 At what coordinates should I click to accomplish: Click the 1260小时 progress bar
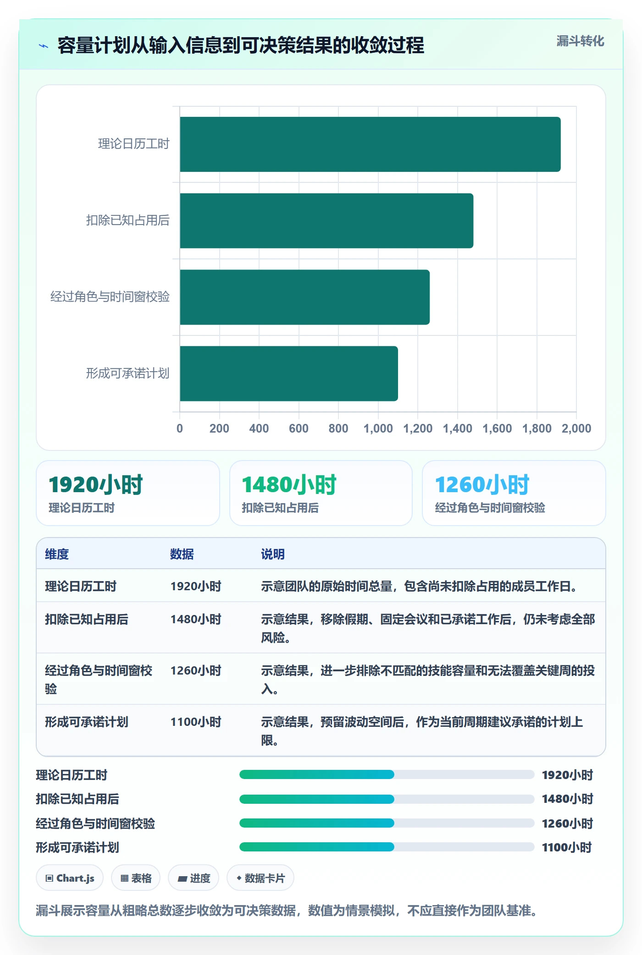click(387, 823)
